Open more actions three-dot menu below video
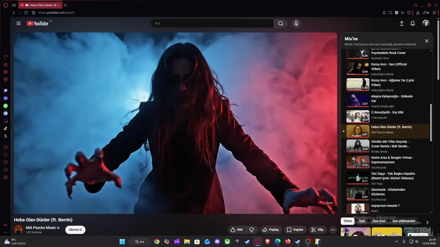440x247 pixels. [x=332, y=230]
